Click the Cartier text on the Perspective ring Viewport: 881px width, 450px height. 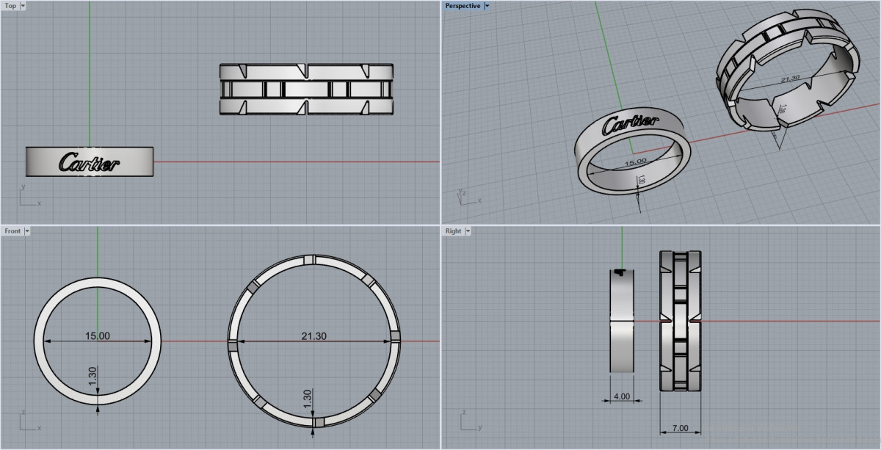pos(630,125)
